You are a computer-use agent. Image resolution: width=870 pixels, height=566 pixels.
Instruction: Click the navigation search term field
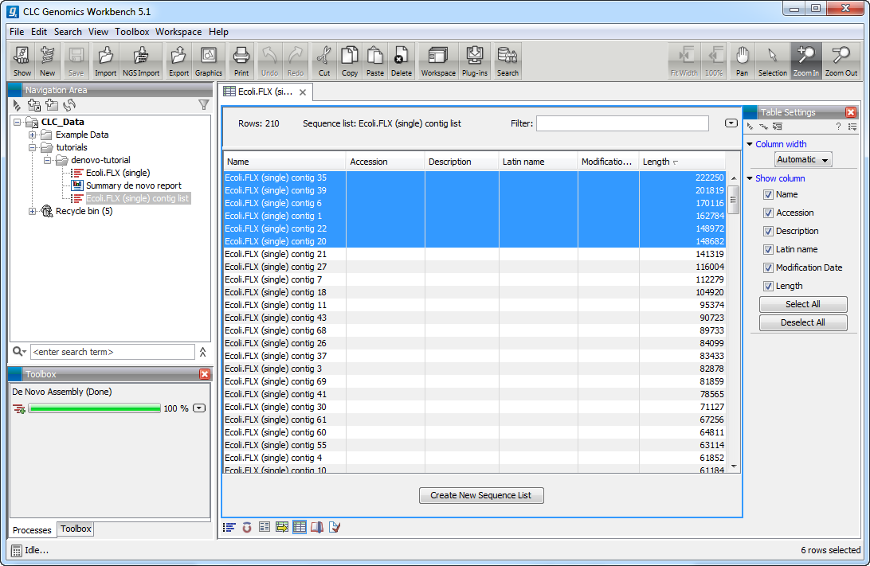click(112, 352)
